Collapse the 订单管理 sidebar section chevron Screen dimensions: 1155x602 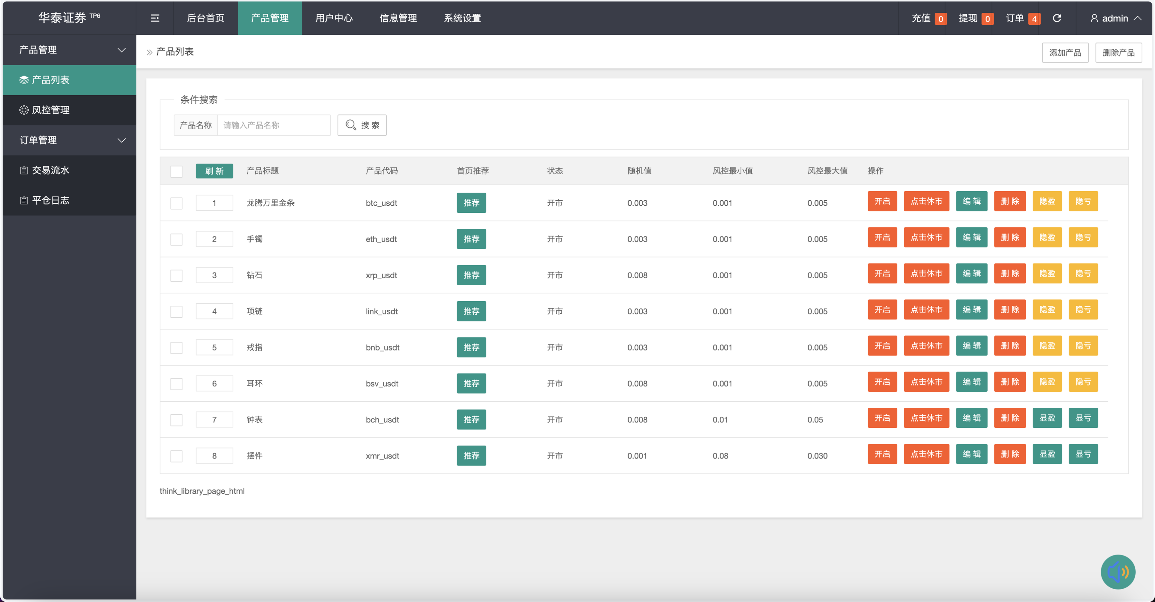pyautogui.click(x=122, y=140)
